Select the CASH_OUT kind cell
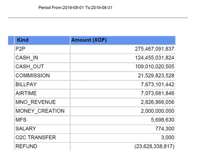204x165 pixels. 42,66
